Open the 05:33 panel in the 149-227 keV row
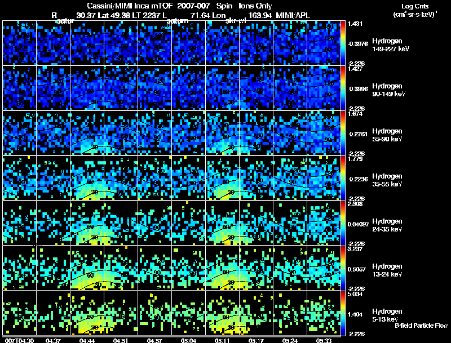The width and height of the screenshot is (451, 343). point(324,43)
